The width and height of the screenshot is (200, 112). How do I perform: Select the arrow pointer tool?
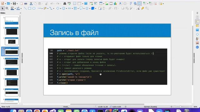(x=2, y=8)
